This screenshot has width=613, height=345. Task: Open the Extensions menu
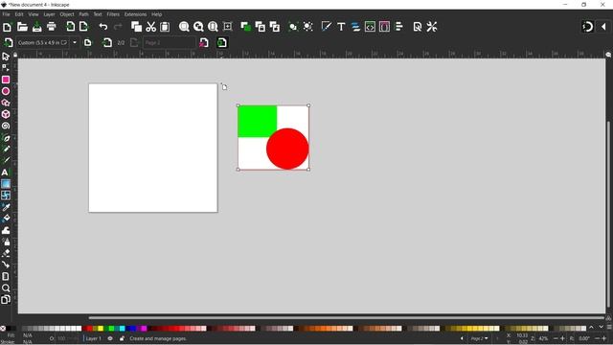coord(135,14)
